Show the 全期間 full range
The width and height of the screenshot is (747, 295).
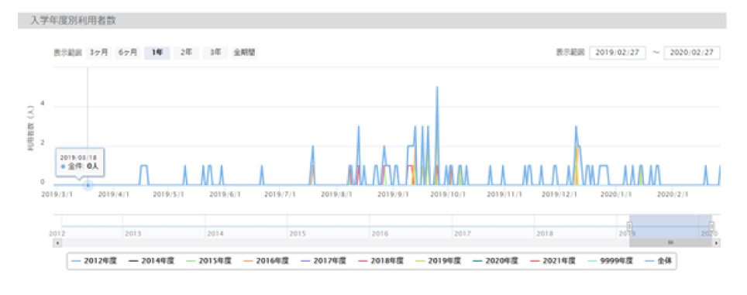coord(244,53)
